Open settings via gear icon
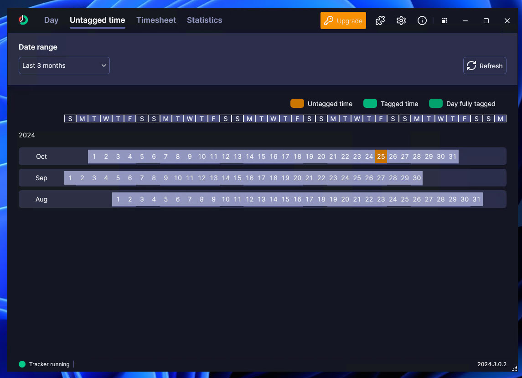 click(x=401, y=20)
